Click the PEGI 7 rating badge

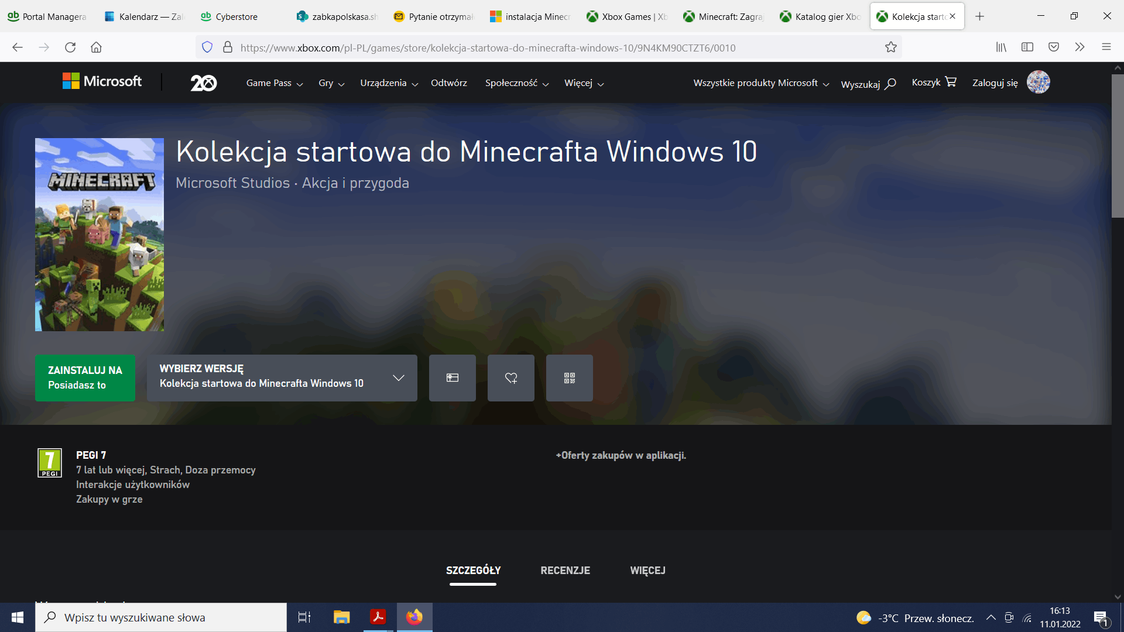tap(50, 463)
